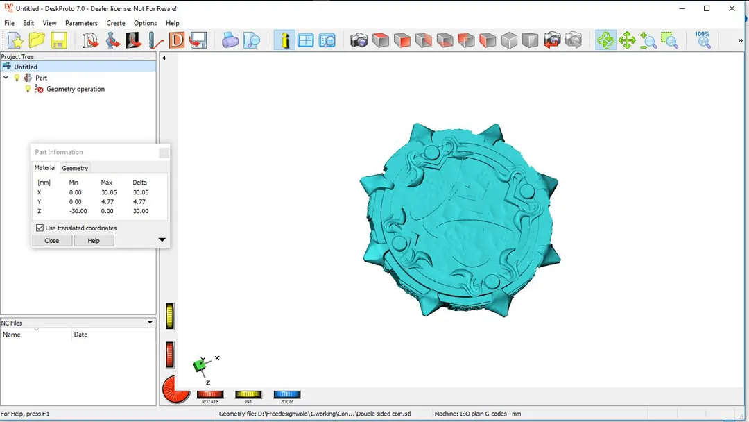
Task: Click the camera default view icon
Action: (359, 41)
